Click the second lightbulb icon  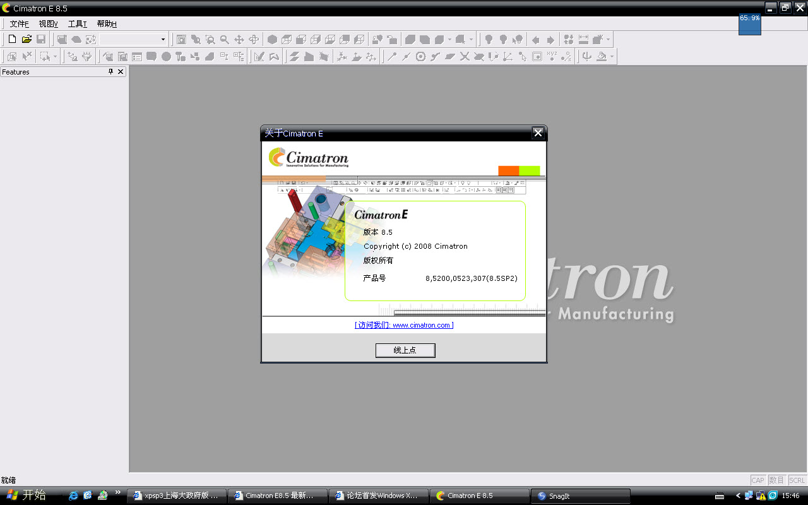[x=503, y=39]
